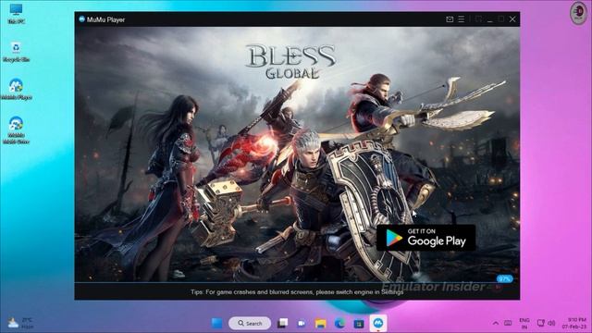Open the Windows Start menu
Screen dimensions: 592x333
216,323
